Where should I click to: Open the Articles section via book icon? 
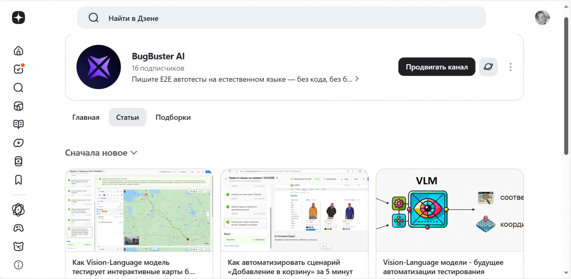coord(18,124)
